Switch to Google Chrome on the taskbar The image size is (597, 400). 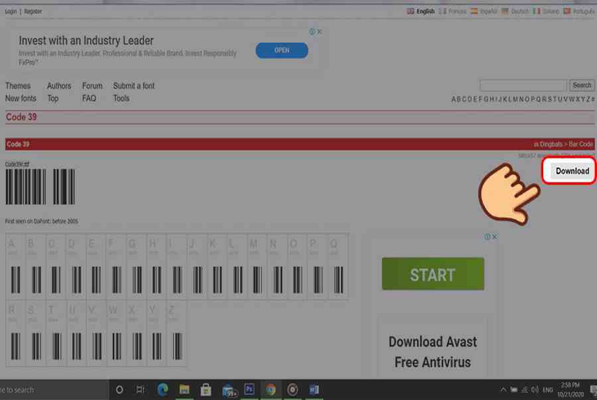[271, 390]
